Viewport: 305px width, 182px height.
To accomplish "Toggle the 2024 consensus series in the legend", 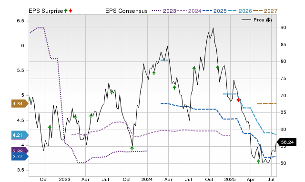I will (189, 11).
